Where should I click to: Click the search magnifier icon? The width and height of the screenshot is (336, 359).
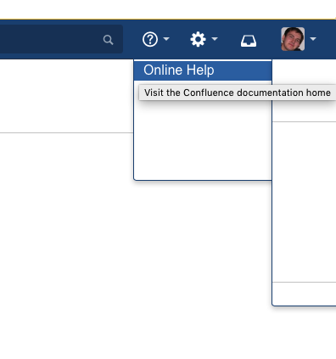coord(108,40)
